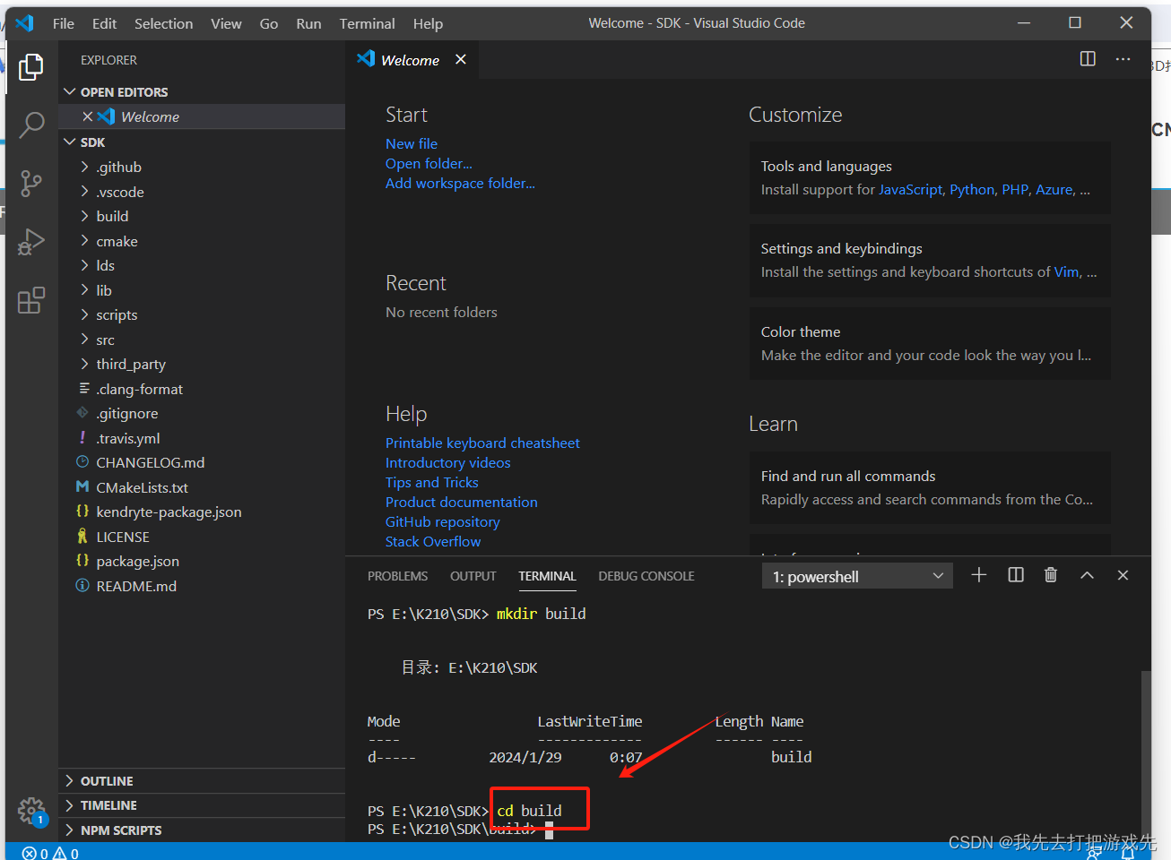This screenshot has width=1171, height=860.
Task: Click the Open folder... link
Action: point(429,163)
